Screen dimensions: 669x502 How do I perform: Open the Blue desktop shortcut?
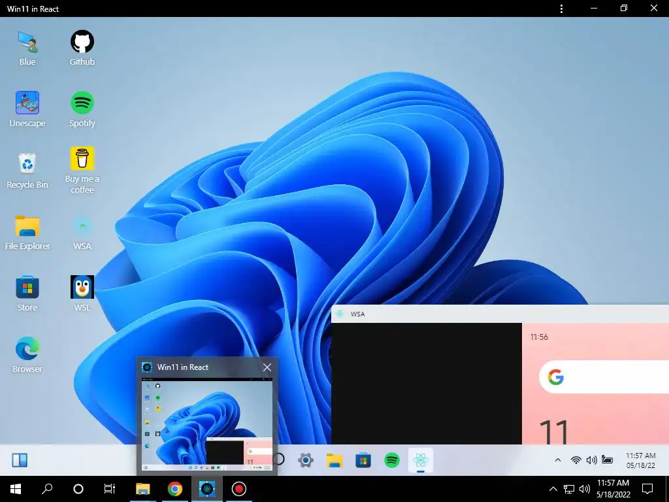pyautogui.click(x=27, y=48)
